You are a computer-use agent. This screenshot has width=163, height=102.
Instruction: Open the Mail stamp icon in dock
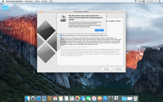44,98
